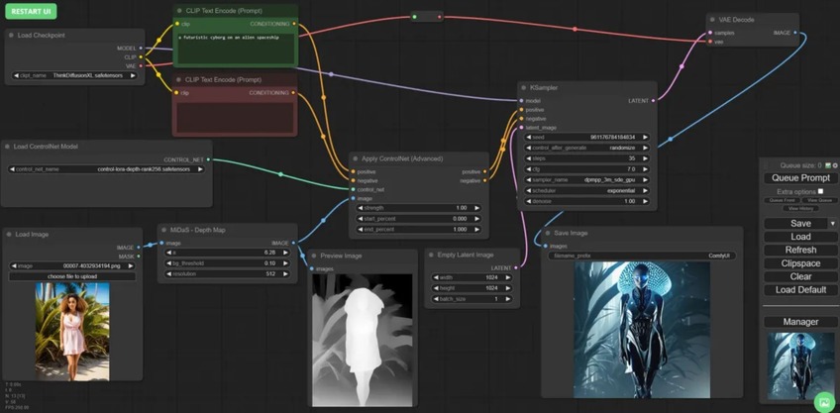
Task: Expand the Save button dropdown arrow
Action: (x=832, y=224)
